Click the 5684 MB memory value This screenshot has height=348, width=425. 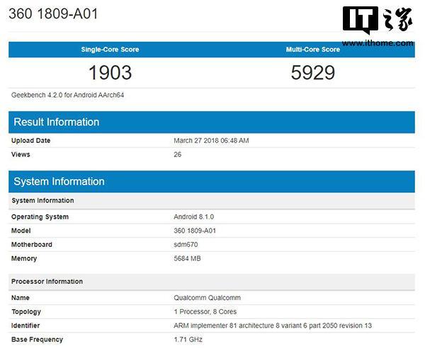pos(188,259)
